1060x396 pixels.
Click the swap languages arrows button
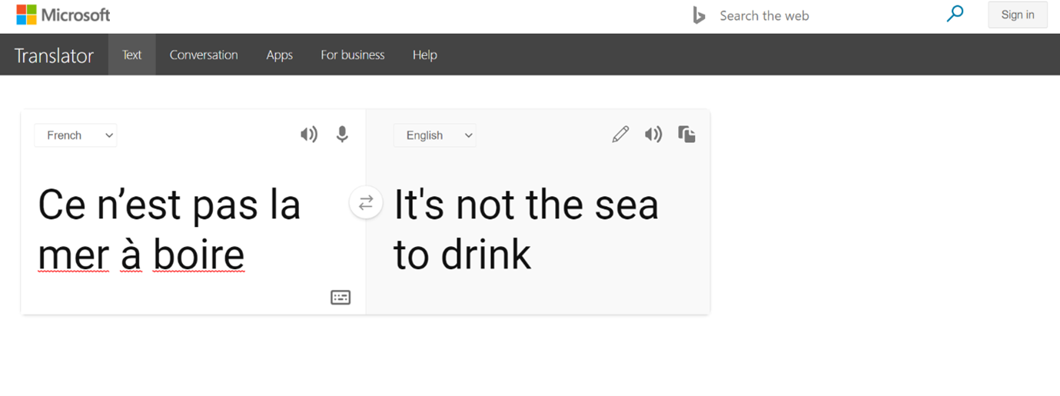click(x=366, y=202)
